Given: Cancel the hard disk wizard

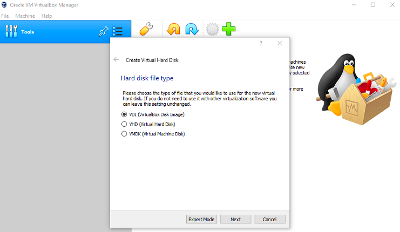Looking at the screenshot, I should [x=270, y=219].
